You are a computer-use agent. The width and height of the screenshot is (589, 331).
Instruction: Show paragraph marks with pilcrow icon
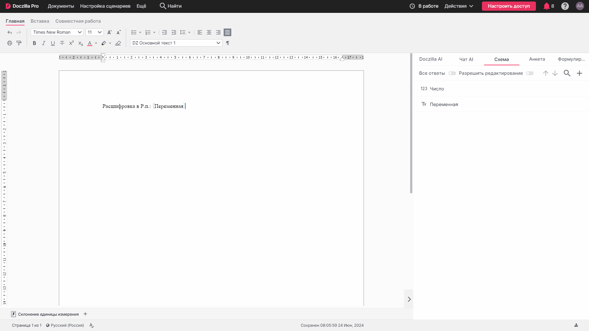click(x=228, y=43)
